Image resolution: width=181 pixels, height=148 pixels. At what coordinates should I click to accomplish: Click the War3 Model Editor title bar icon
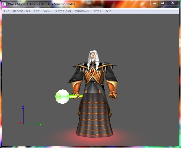coord(4,4)
